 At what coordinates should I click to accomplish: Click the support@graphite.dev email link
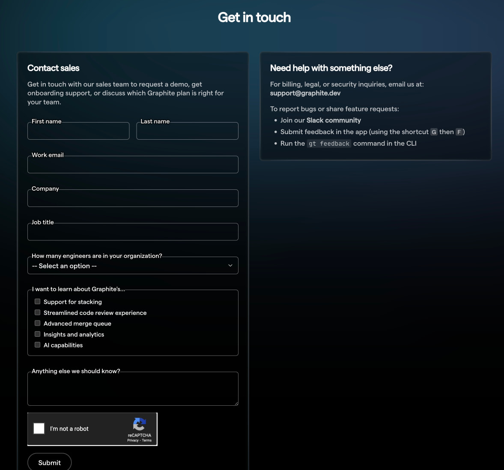click(305, 93)
